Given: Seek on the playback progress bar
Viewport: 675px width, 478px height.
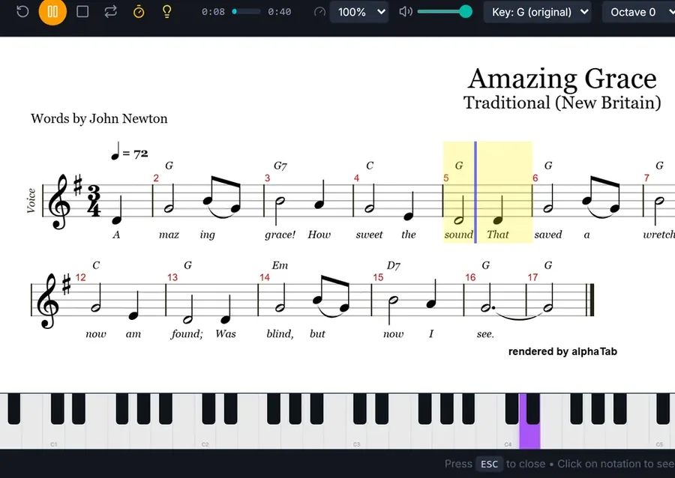Looking at the screenshot, I should pos(246,11).
